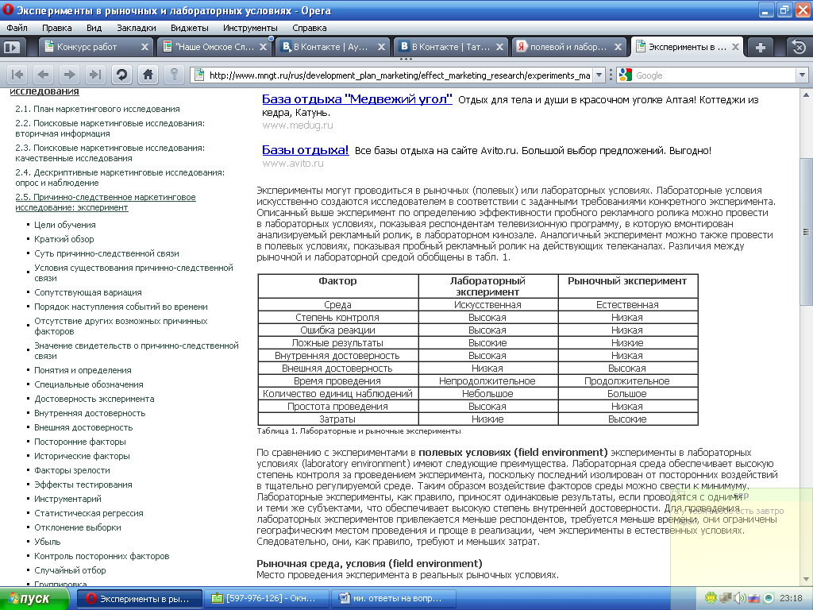813x610 pixels.
Task: Open '2.1. План маркетингового исследования' link
Action: pyautogui.click(x=98, y=109)
